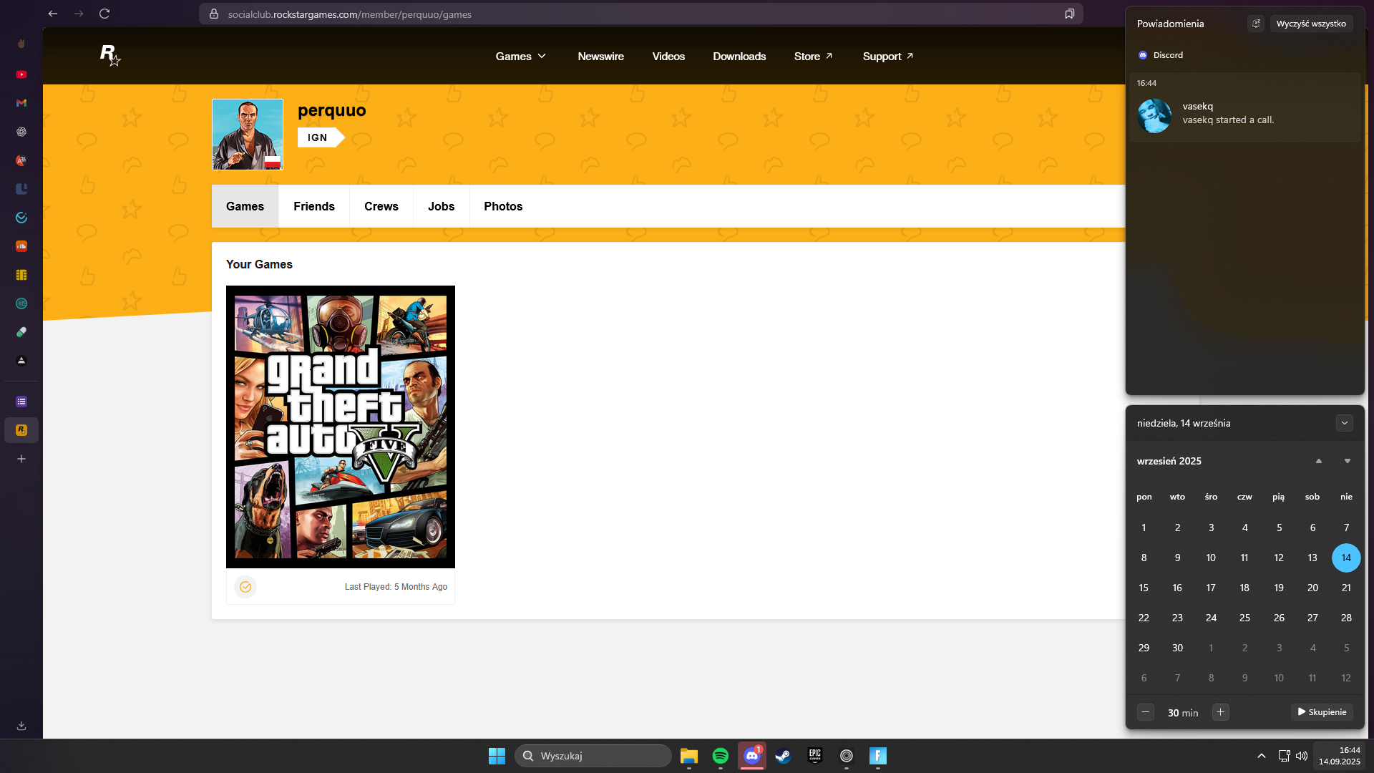Click 'niedziela, 14 września' date heading
The image size is (1374, 773).
pos(1184,423)
